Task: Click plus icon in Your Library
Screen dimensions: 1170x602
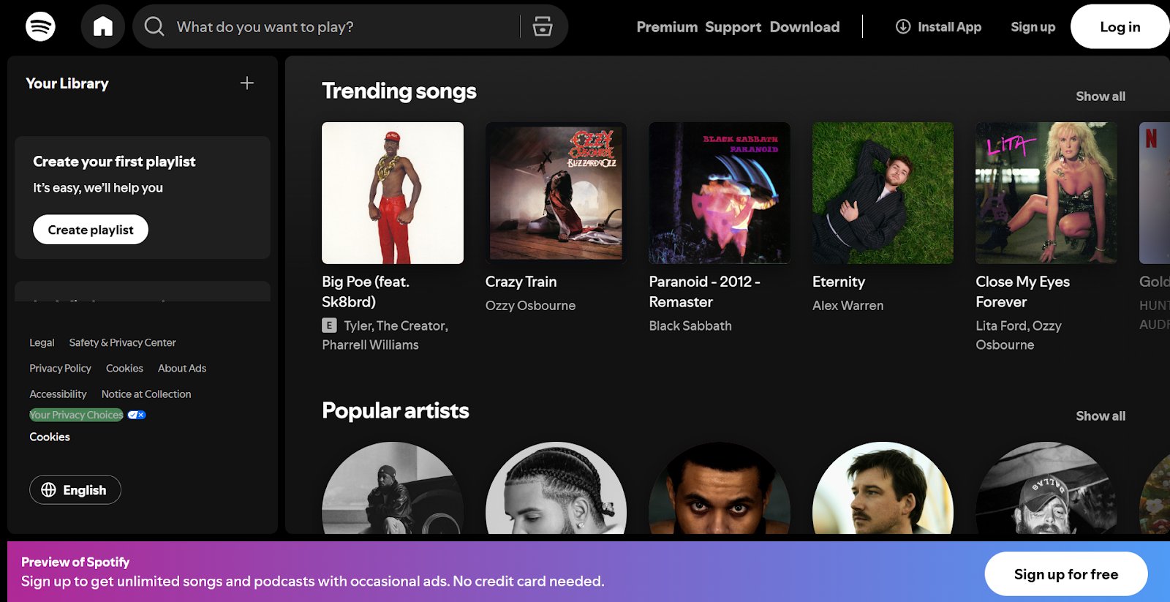Action: pos(247,83)
